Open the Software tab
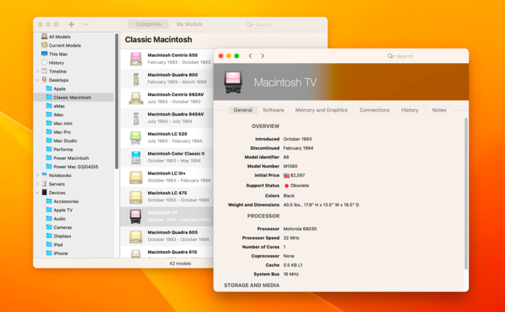This screenshot has height=312, width=505. 273,110
